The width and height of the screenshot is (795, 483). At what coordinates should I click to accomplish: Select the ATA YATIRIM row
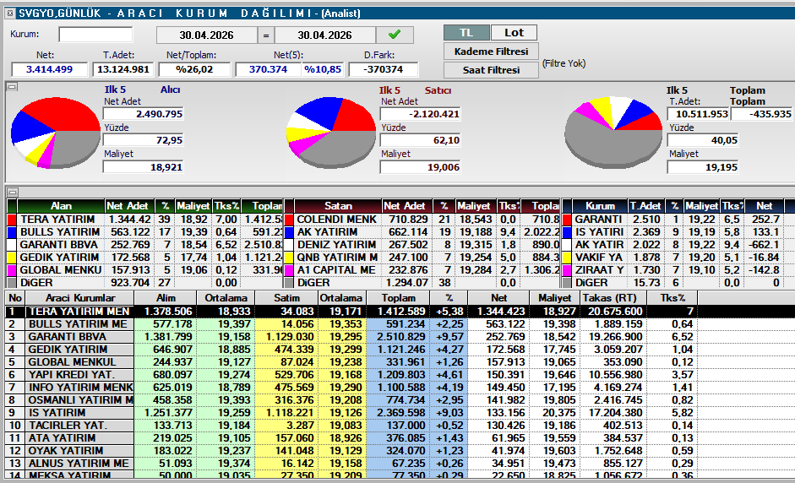pos(400,438)
